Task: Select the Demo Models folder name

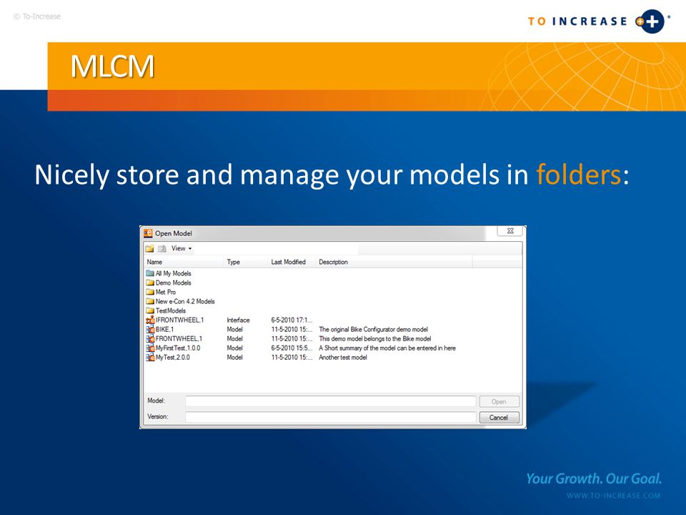Action: (173, 283)
